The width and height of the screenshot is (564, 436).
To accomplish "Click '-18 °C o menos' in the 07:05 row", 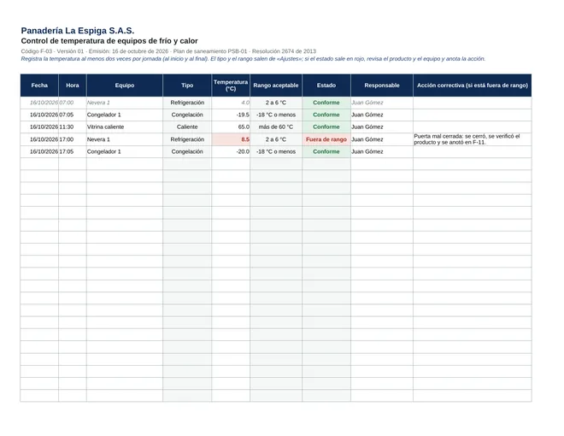I will point(276,115).
